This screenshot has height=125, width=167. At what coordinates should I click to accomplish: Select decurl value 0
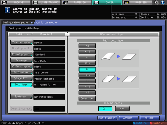click(x=87, y=69)
